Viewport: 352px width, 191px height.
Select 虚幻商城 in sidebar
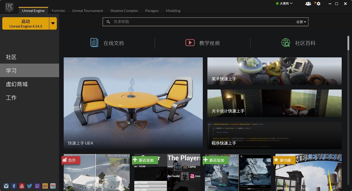30,84
